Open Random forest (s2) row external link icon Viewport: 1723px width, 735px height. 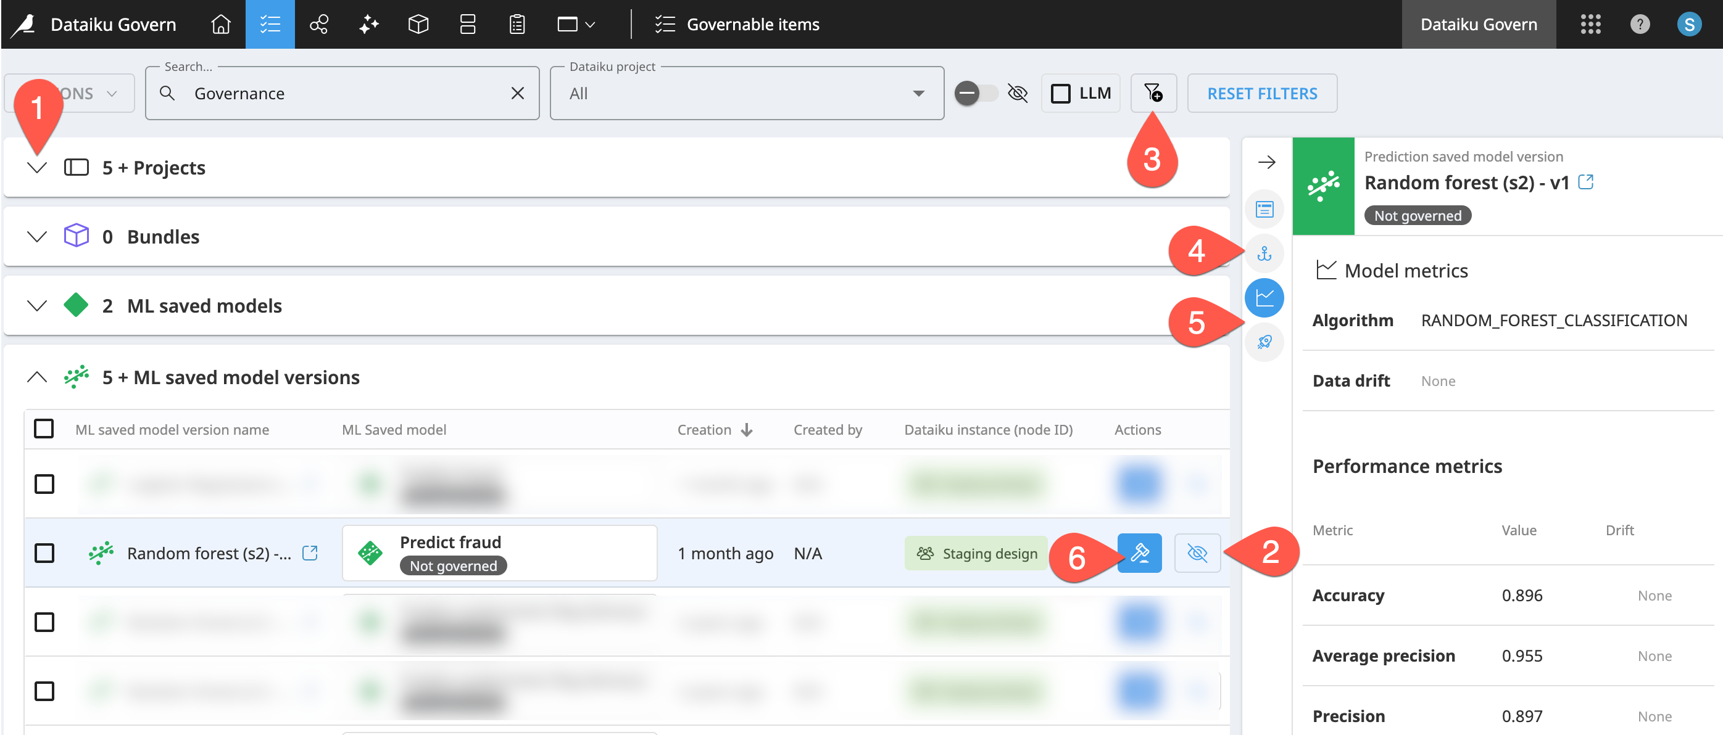310,552
